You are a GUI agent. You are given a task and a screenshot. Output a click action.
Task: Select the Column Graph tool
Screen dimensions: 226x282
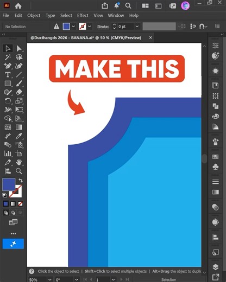[x=8, y=153]
